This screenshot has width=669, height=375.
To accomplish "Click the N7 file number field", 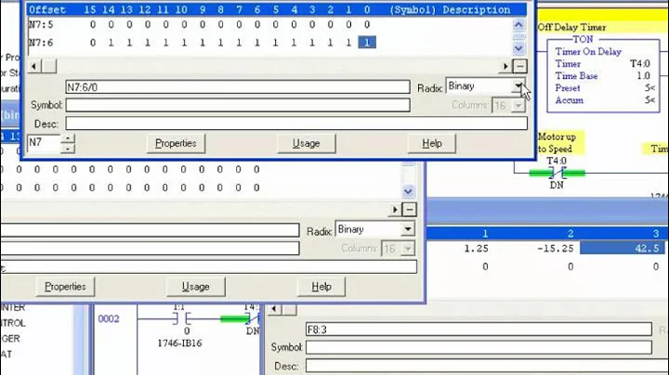I will 44,143.
